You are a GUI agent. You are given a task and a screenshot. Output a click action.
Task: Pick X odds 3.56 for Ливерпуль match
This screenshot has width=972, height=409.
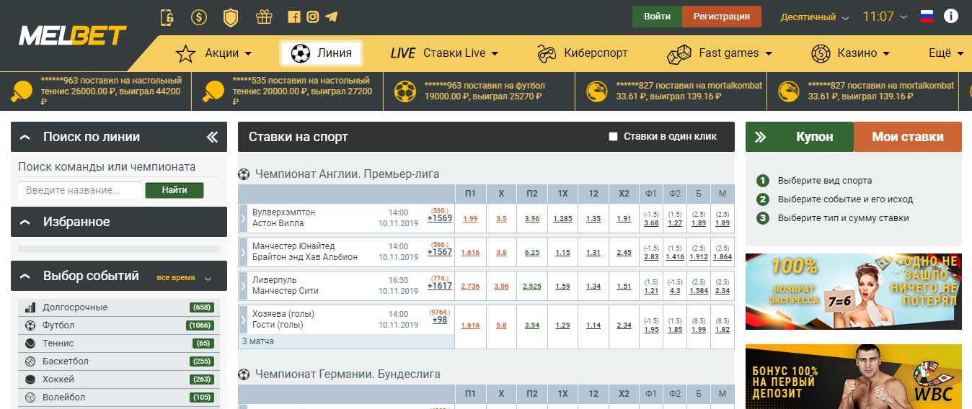(x=501, y=287)
